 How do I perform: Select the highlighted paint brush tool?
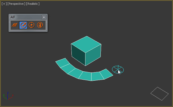point(23,25)
